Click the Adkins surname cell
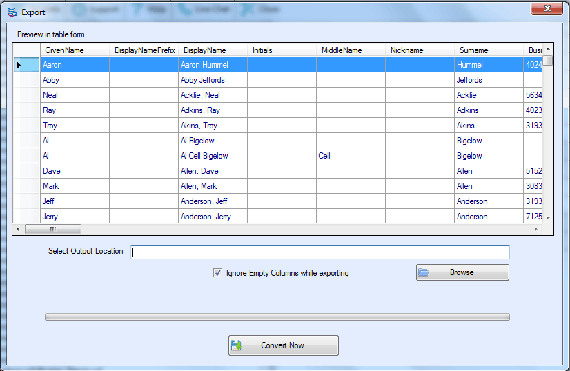 coord(489,110)
